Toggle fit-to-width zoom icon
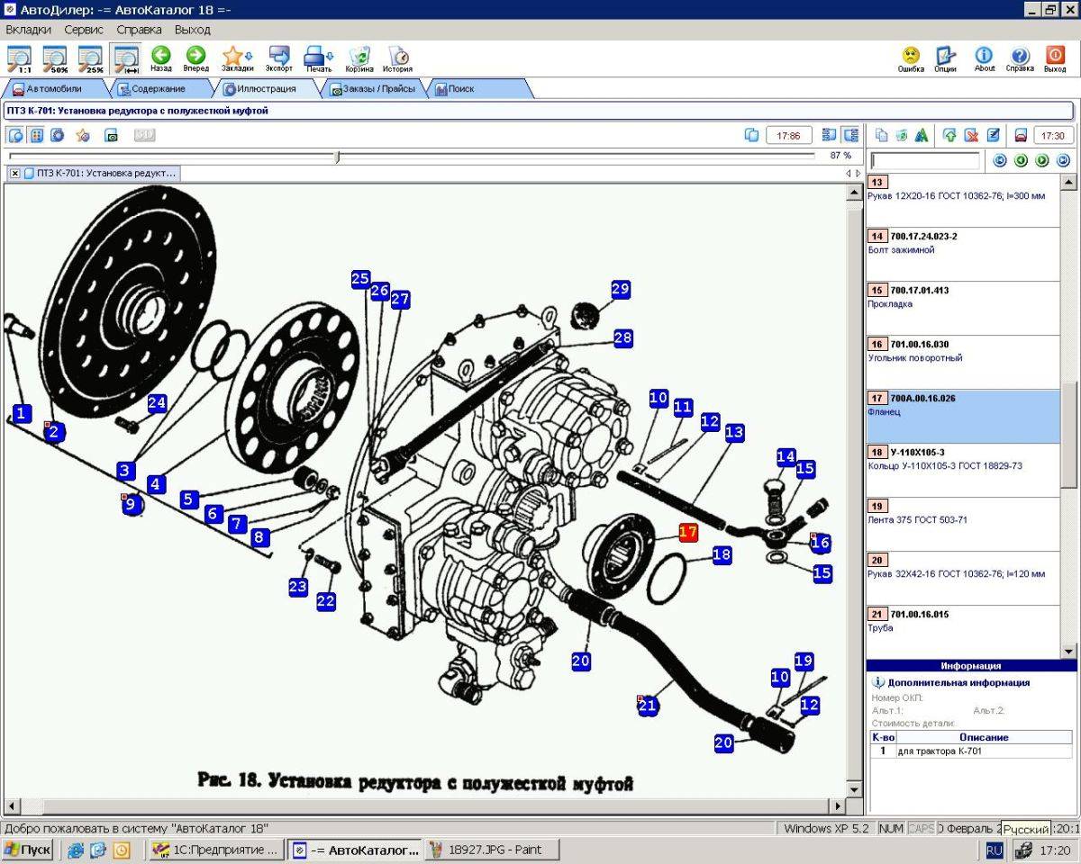1081x864 pixels. click(125, 58)
